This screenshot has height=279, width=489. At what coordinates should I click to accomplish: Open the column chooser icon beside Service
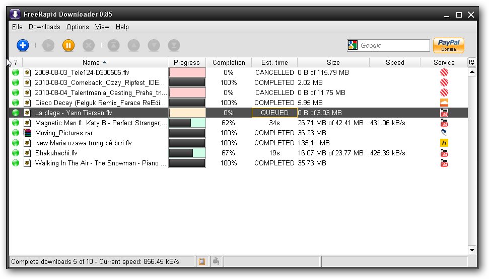tap(472, 63)
